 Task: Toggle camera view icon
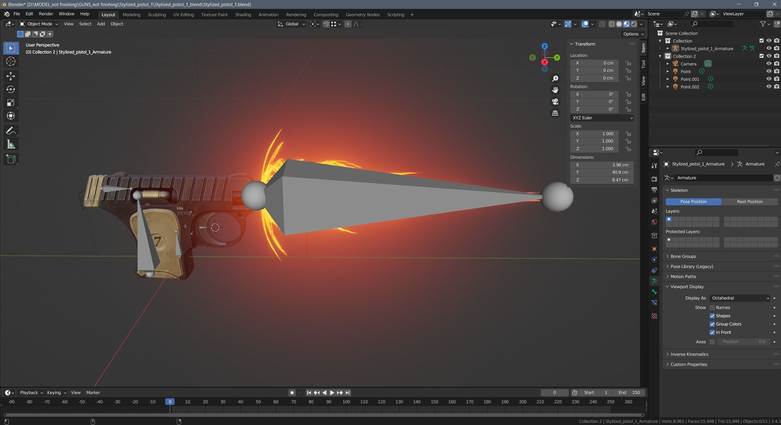[555, 102]
